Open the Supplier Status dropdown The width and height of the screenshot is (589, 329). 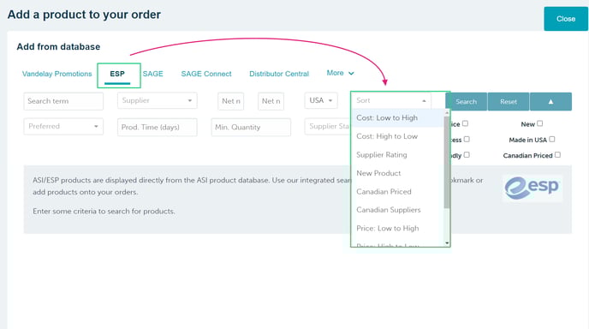(328, 126)
